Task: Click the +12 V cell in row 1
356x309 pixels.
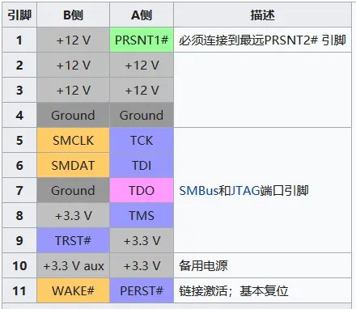Action: [x=73, y=40]
